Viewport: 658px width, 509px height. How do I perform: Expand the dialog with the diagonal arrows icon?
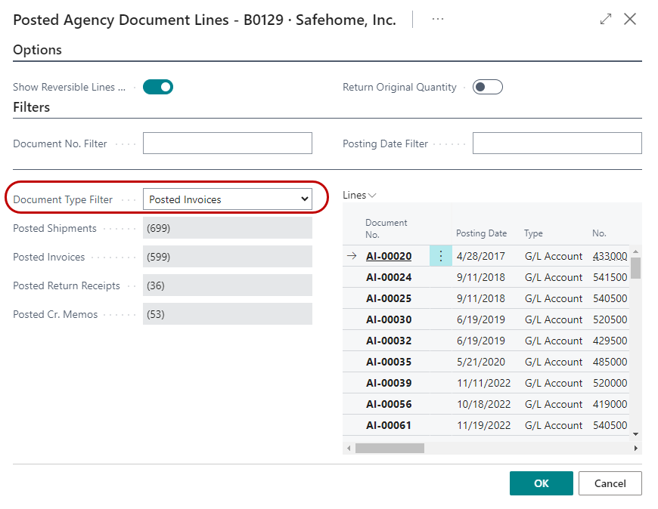point(605,20)
